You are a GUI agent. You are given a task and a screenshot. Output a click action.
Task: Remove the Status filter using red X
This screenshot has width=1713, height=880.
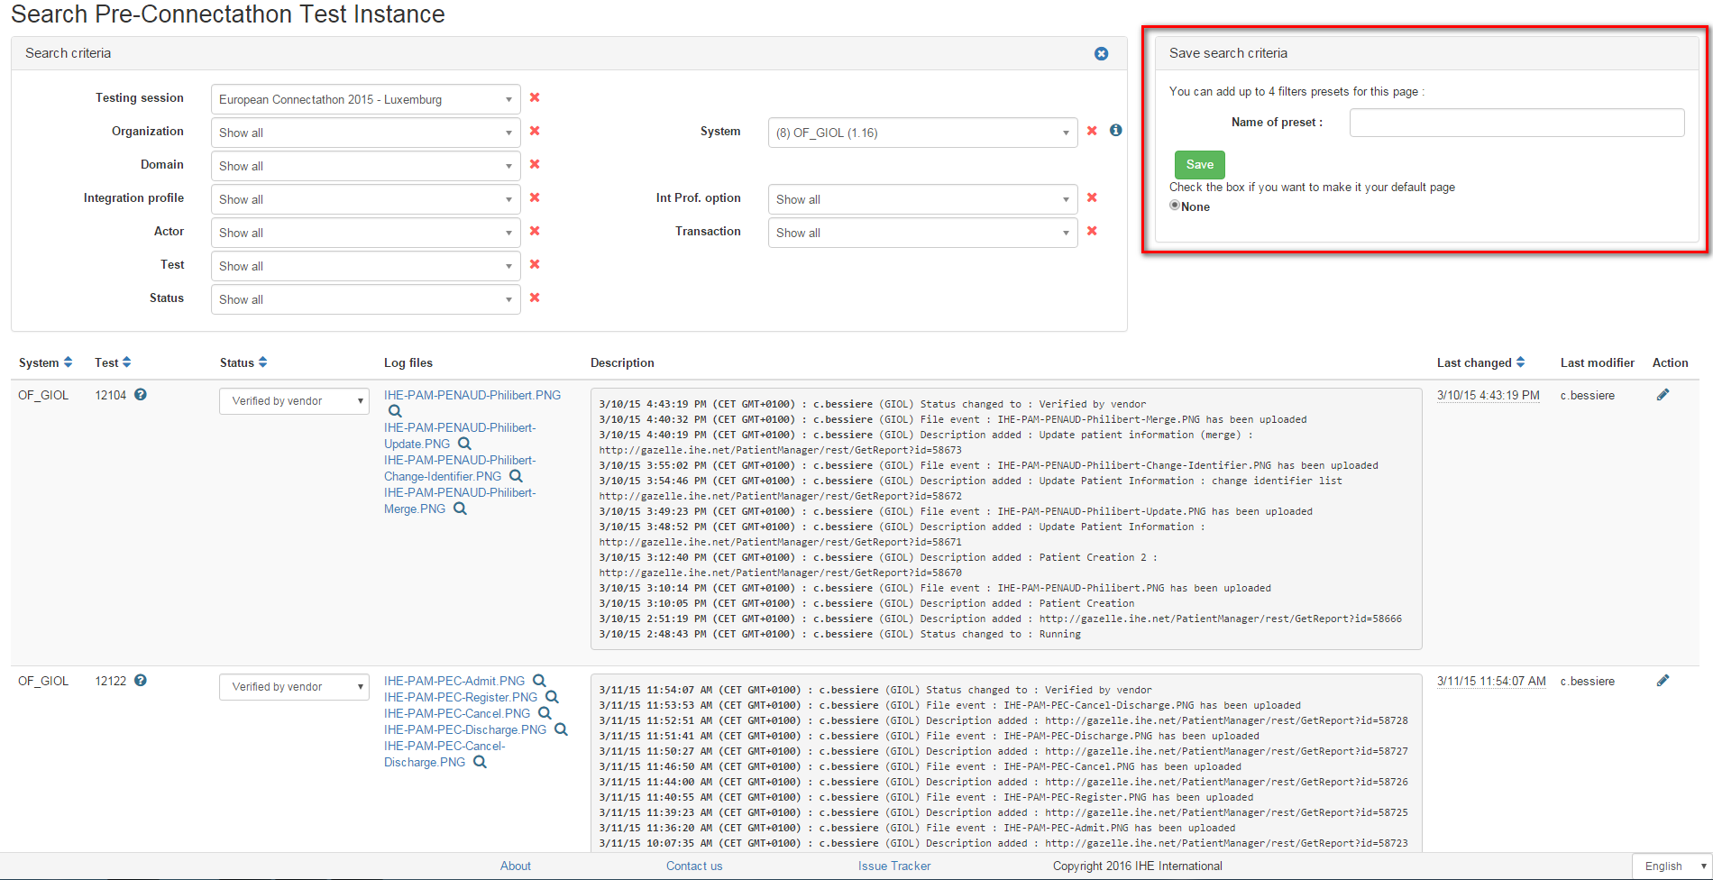coord(535,298)
